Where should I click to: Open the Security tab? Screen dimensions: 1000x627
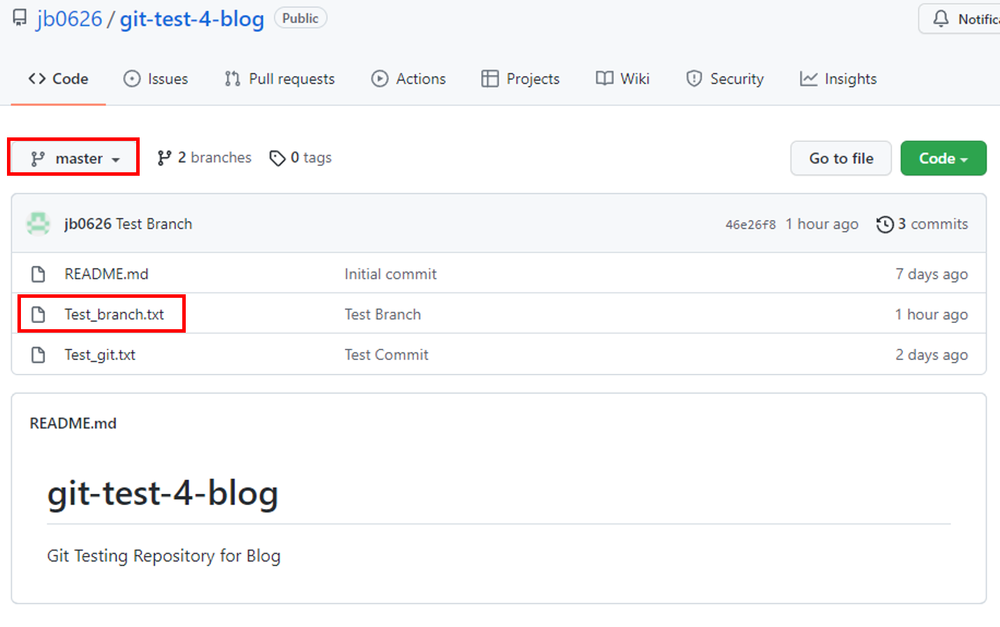pos(725,79)
